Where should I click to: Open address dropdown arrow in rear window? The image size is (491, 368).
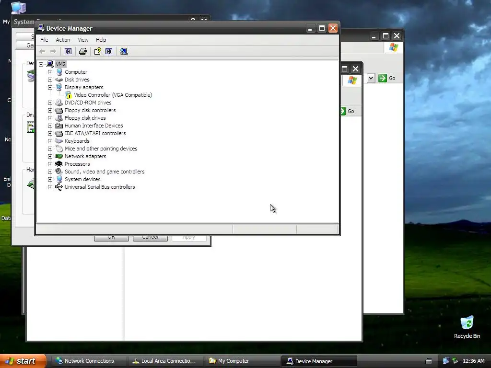point(371,78)
